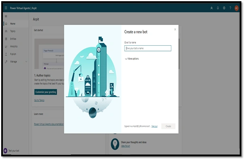Open the Analytics menu item

(x=16, y=46)
